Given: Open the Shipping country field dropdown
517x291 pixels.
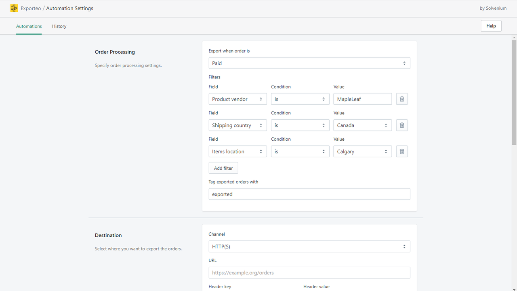Looking at the screenshot, I should pos(237,125).
